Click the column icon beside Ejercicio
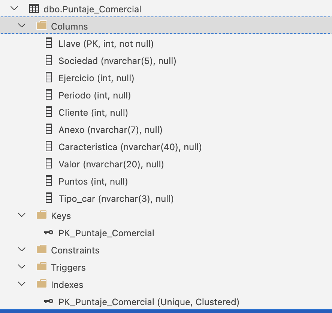 pyautogui.click(x=49, y=78)
